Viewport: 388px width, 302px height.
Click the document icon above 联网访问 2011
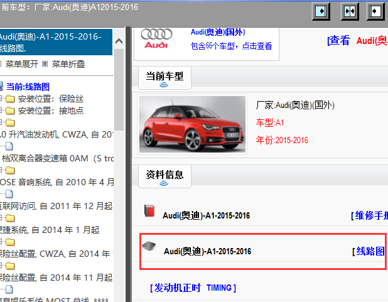9,194
